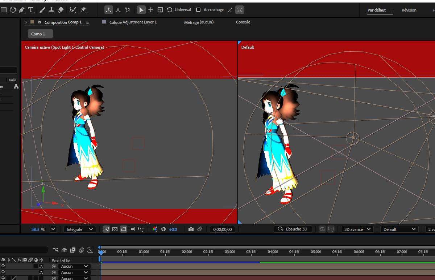This screenshot has width=435, height=280.
Task: Select the Puppet Pin tool
Action: [x=83, y=10]
